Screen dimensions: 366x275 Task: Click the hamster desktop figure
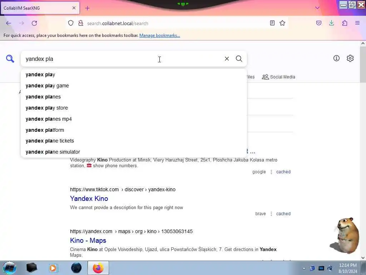coord(345,235)
